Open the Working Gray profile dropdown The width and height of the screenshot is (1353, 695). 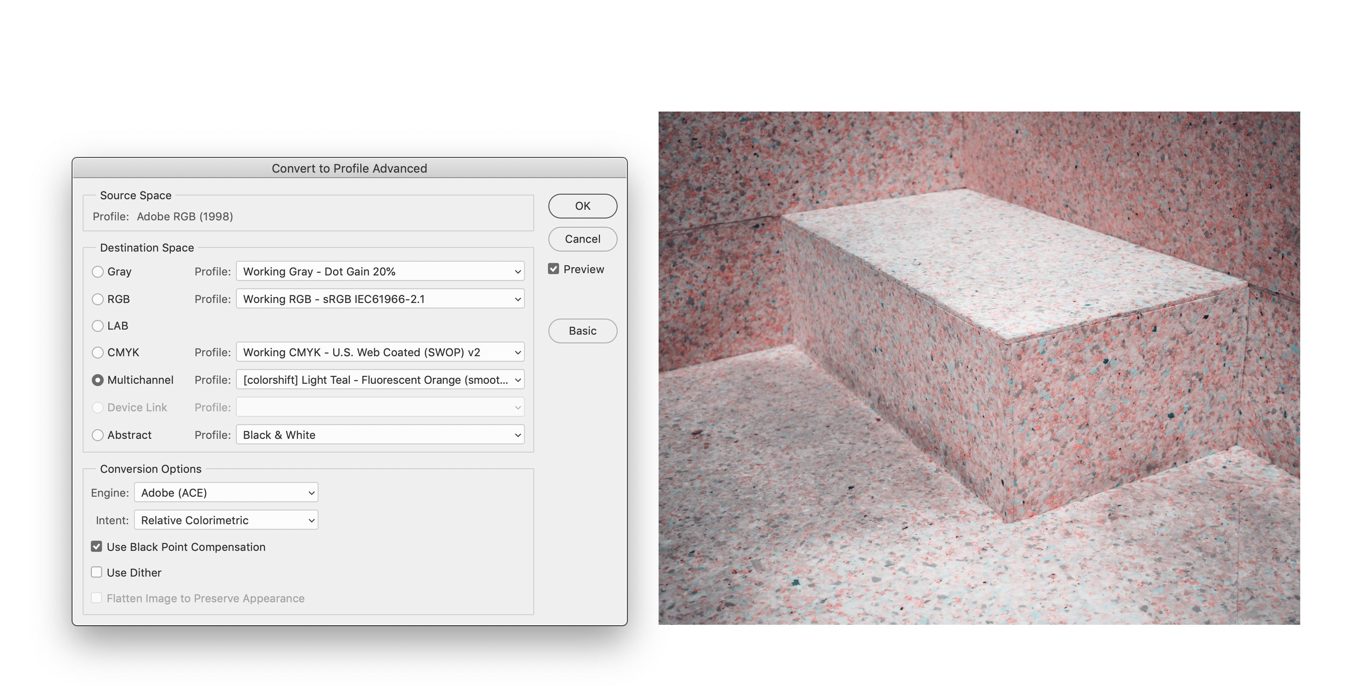pos(380,272)
